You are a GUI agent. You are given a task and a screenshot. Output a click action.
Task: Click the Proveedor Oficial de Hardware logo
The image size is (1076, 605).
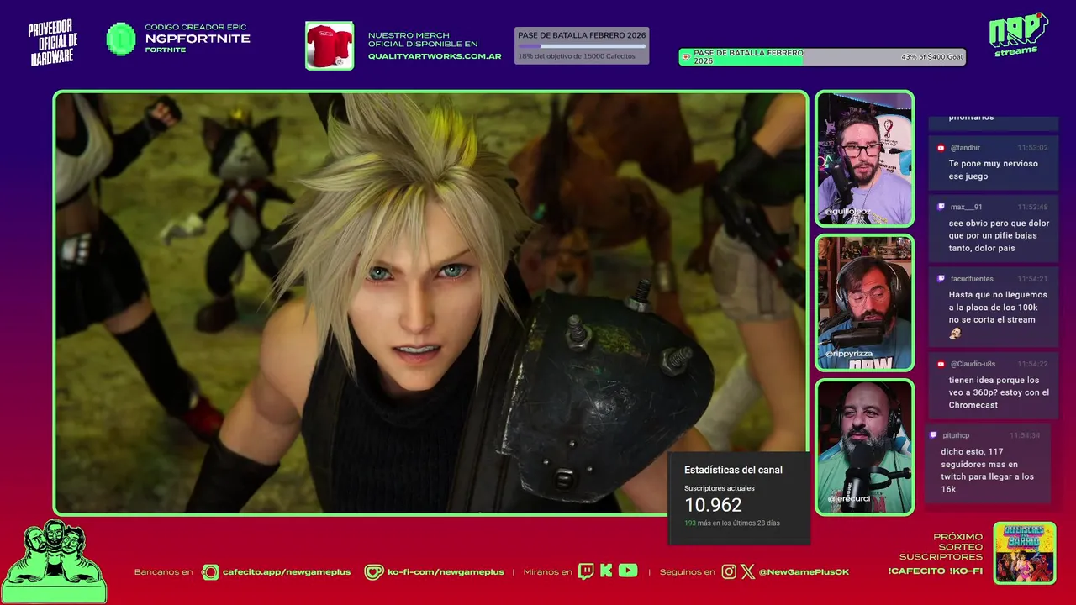tap(54, 42)
